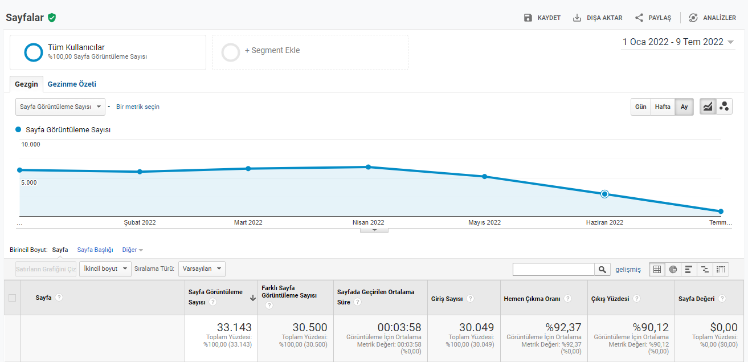The width and height of the screenshot is (748, 362).
Task: Click the search magnifier button
Action: point(602,269)
